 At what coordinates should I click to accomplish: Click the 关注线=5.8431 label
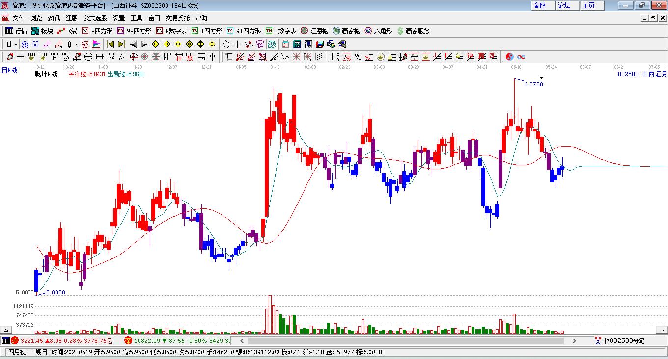point(86,74)
